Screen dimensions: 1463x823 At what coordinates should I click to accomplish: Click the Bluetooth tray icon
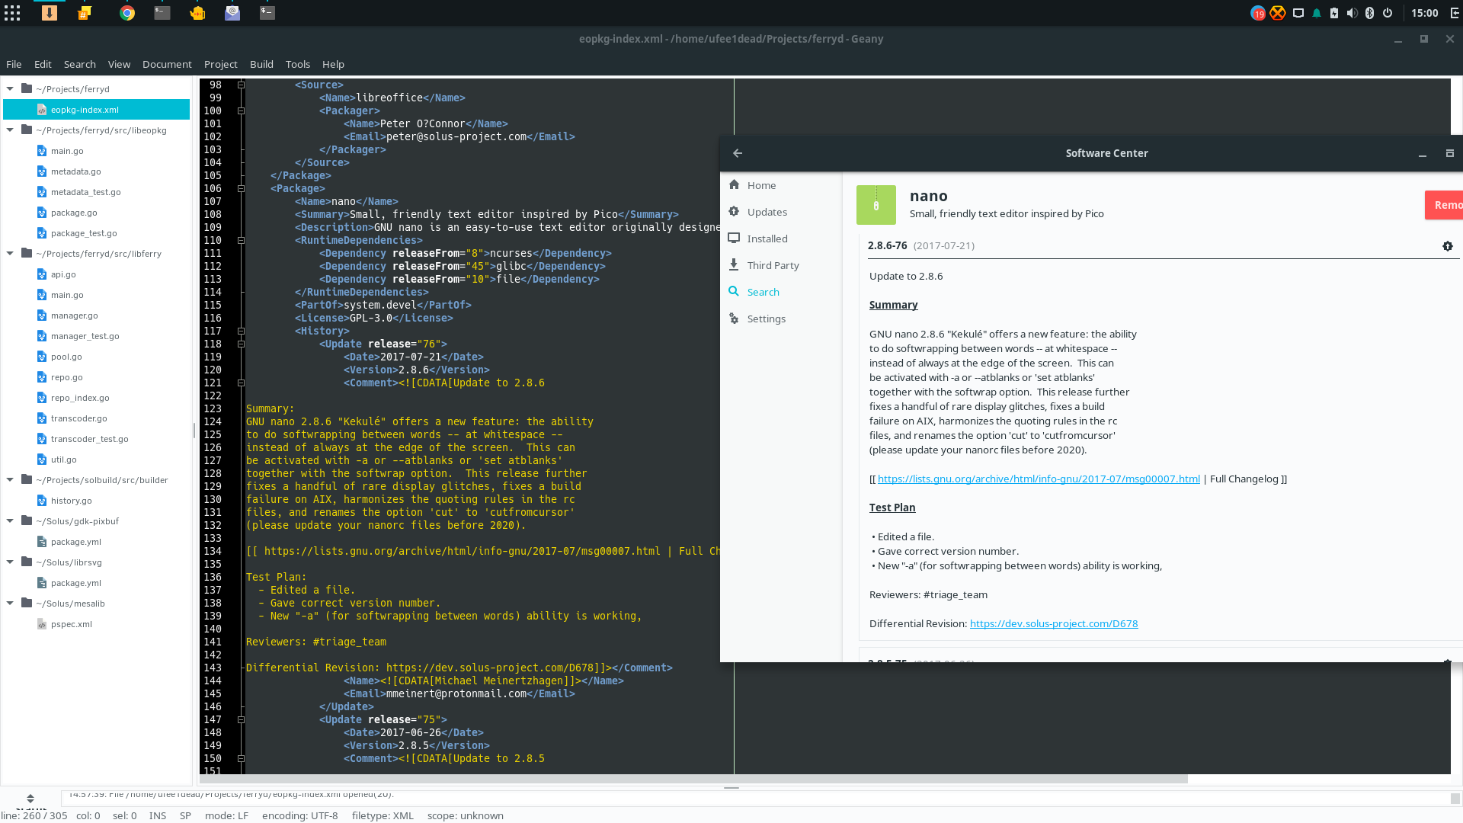pos(1369,13)
